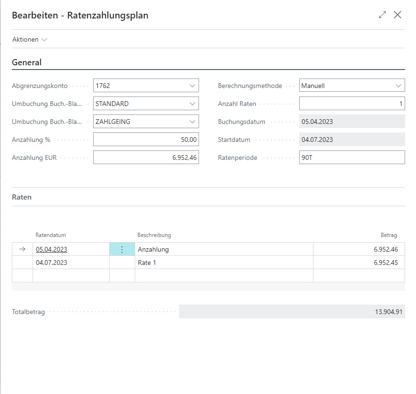The image size is (416, 394).
Task: Click the Anzahlung description cell
Action: (224, 249)
